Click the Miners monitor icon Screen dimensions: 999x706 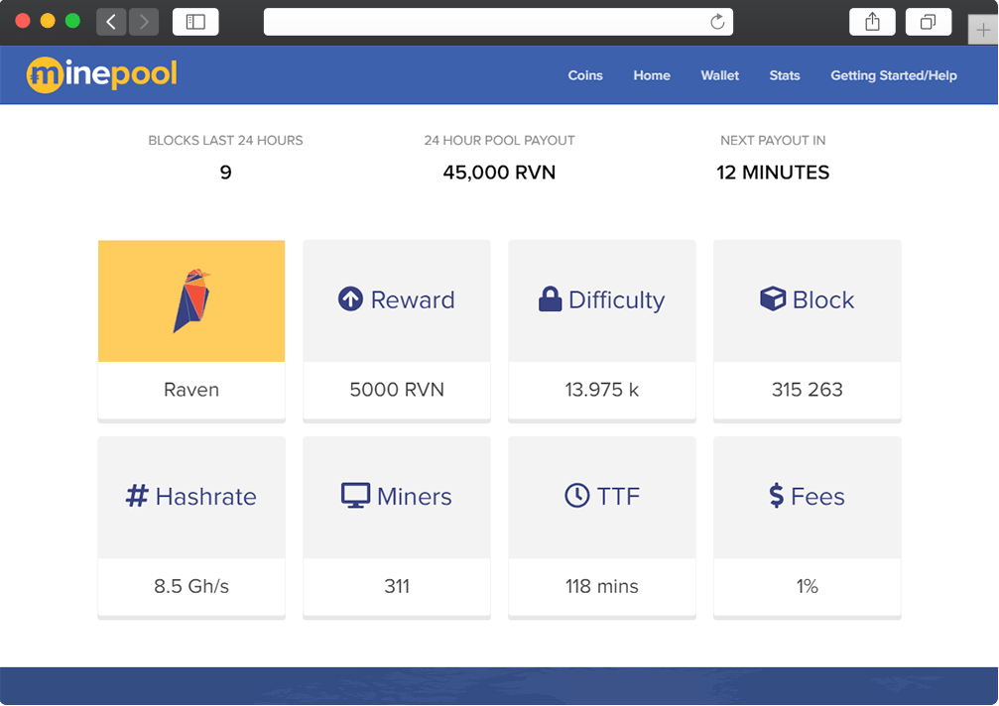click(355, 495)
